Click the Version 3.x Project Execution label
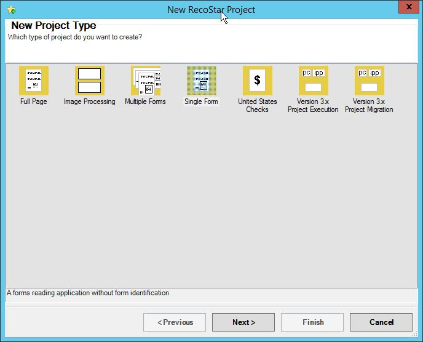This screenshot has height=342, width=423. (x=313, y=106)
